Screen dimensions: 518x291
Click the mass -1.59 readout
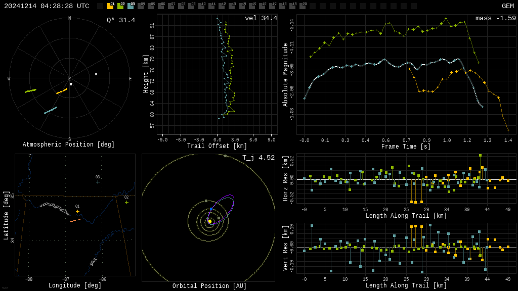(495, 18)
